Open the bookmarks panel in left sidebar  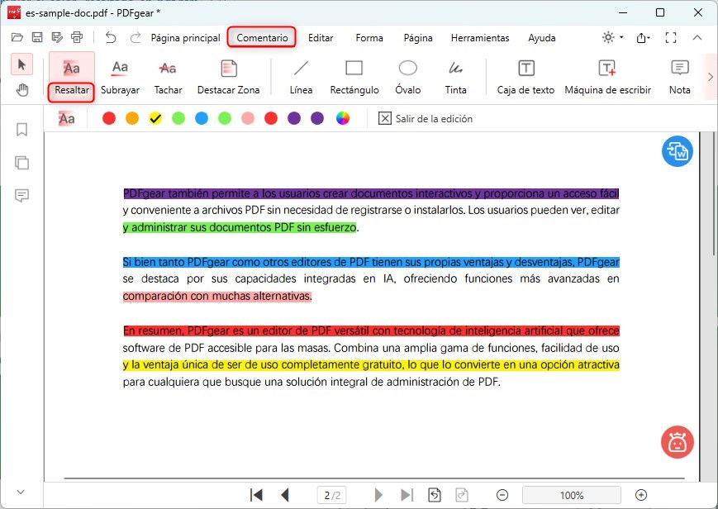22,130
